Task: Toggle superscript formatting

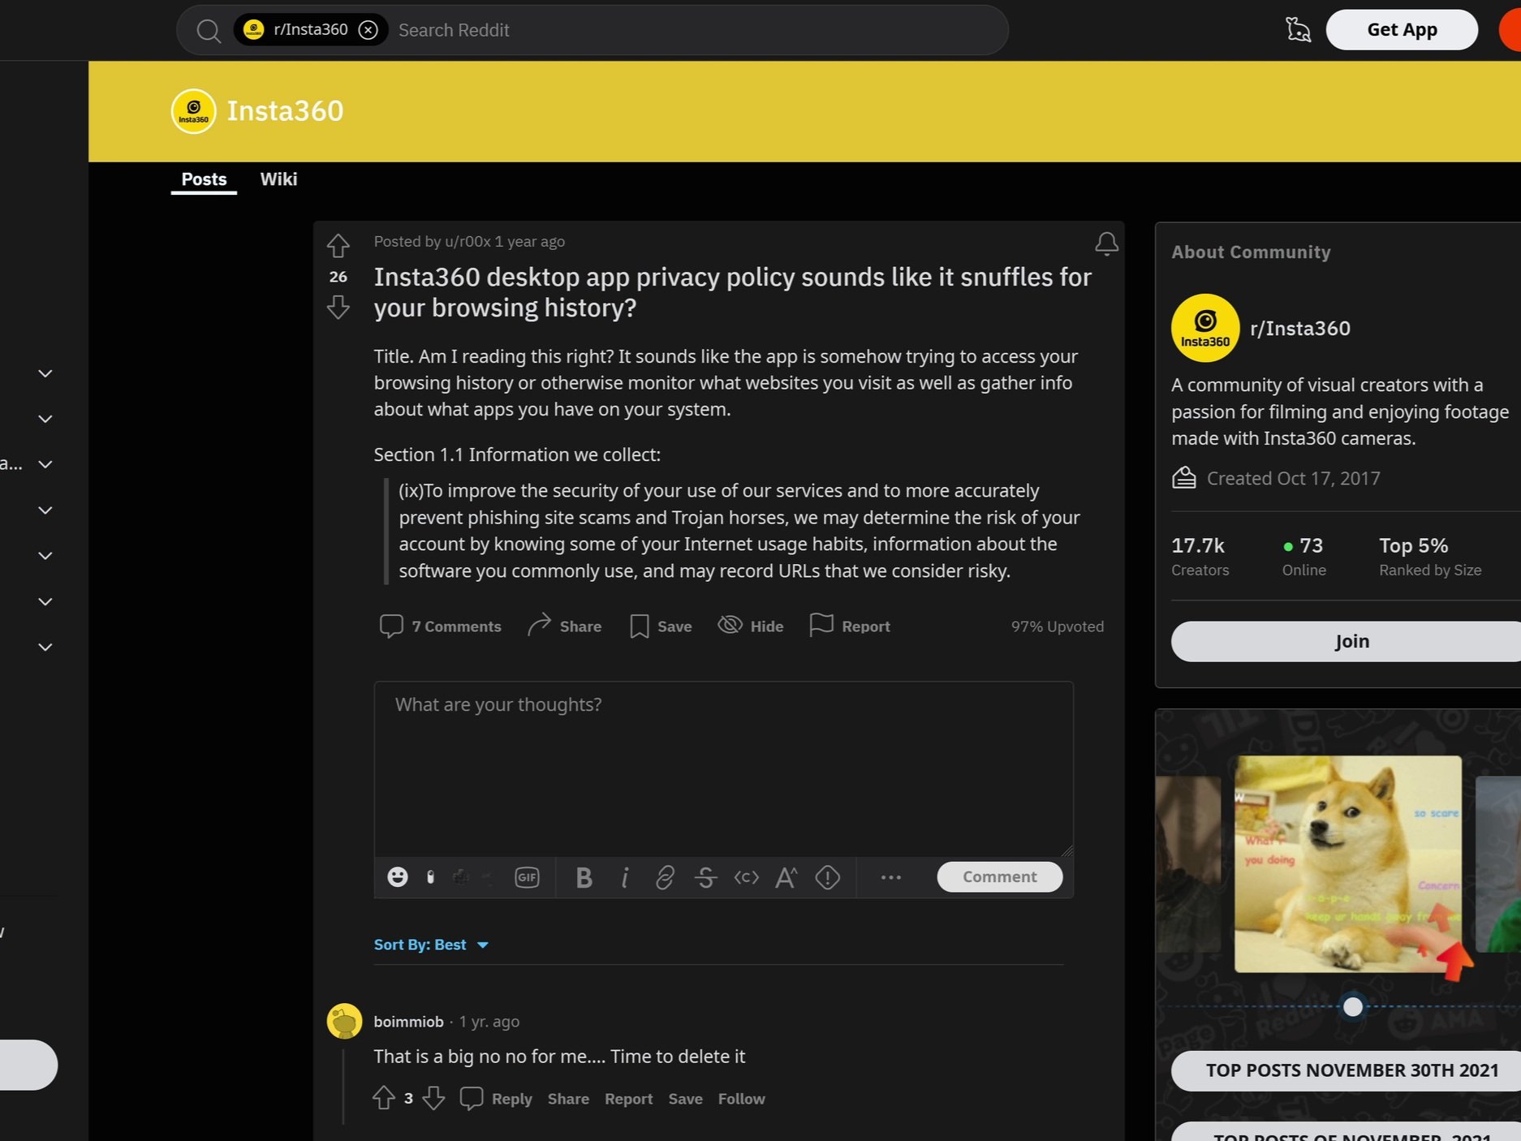Action: (x=786, y=877)
